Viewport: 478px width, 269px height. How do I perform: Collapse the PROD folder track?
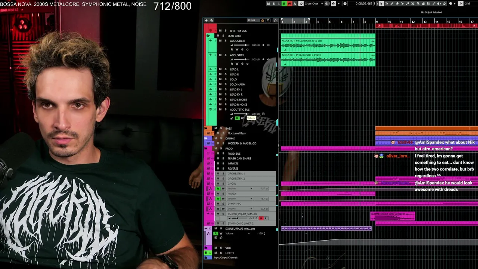[x=206, y=149]
